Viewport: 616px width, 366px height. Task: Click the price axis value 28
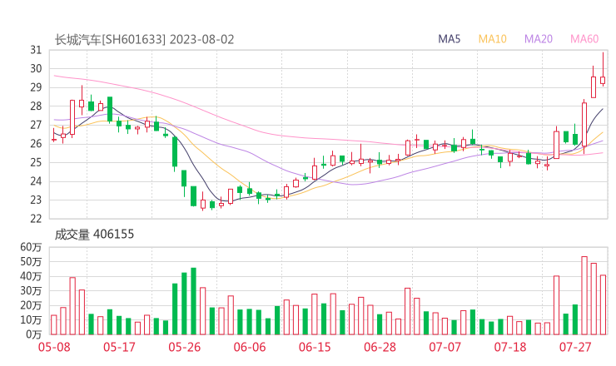(x=36, y=106)
